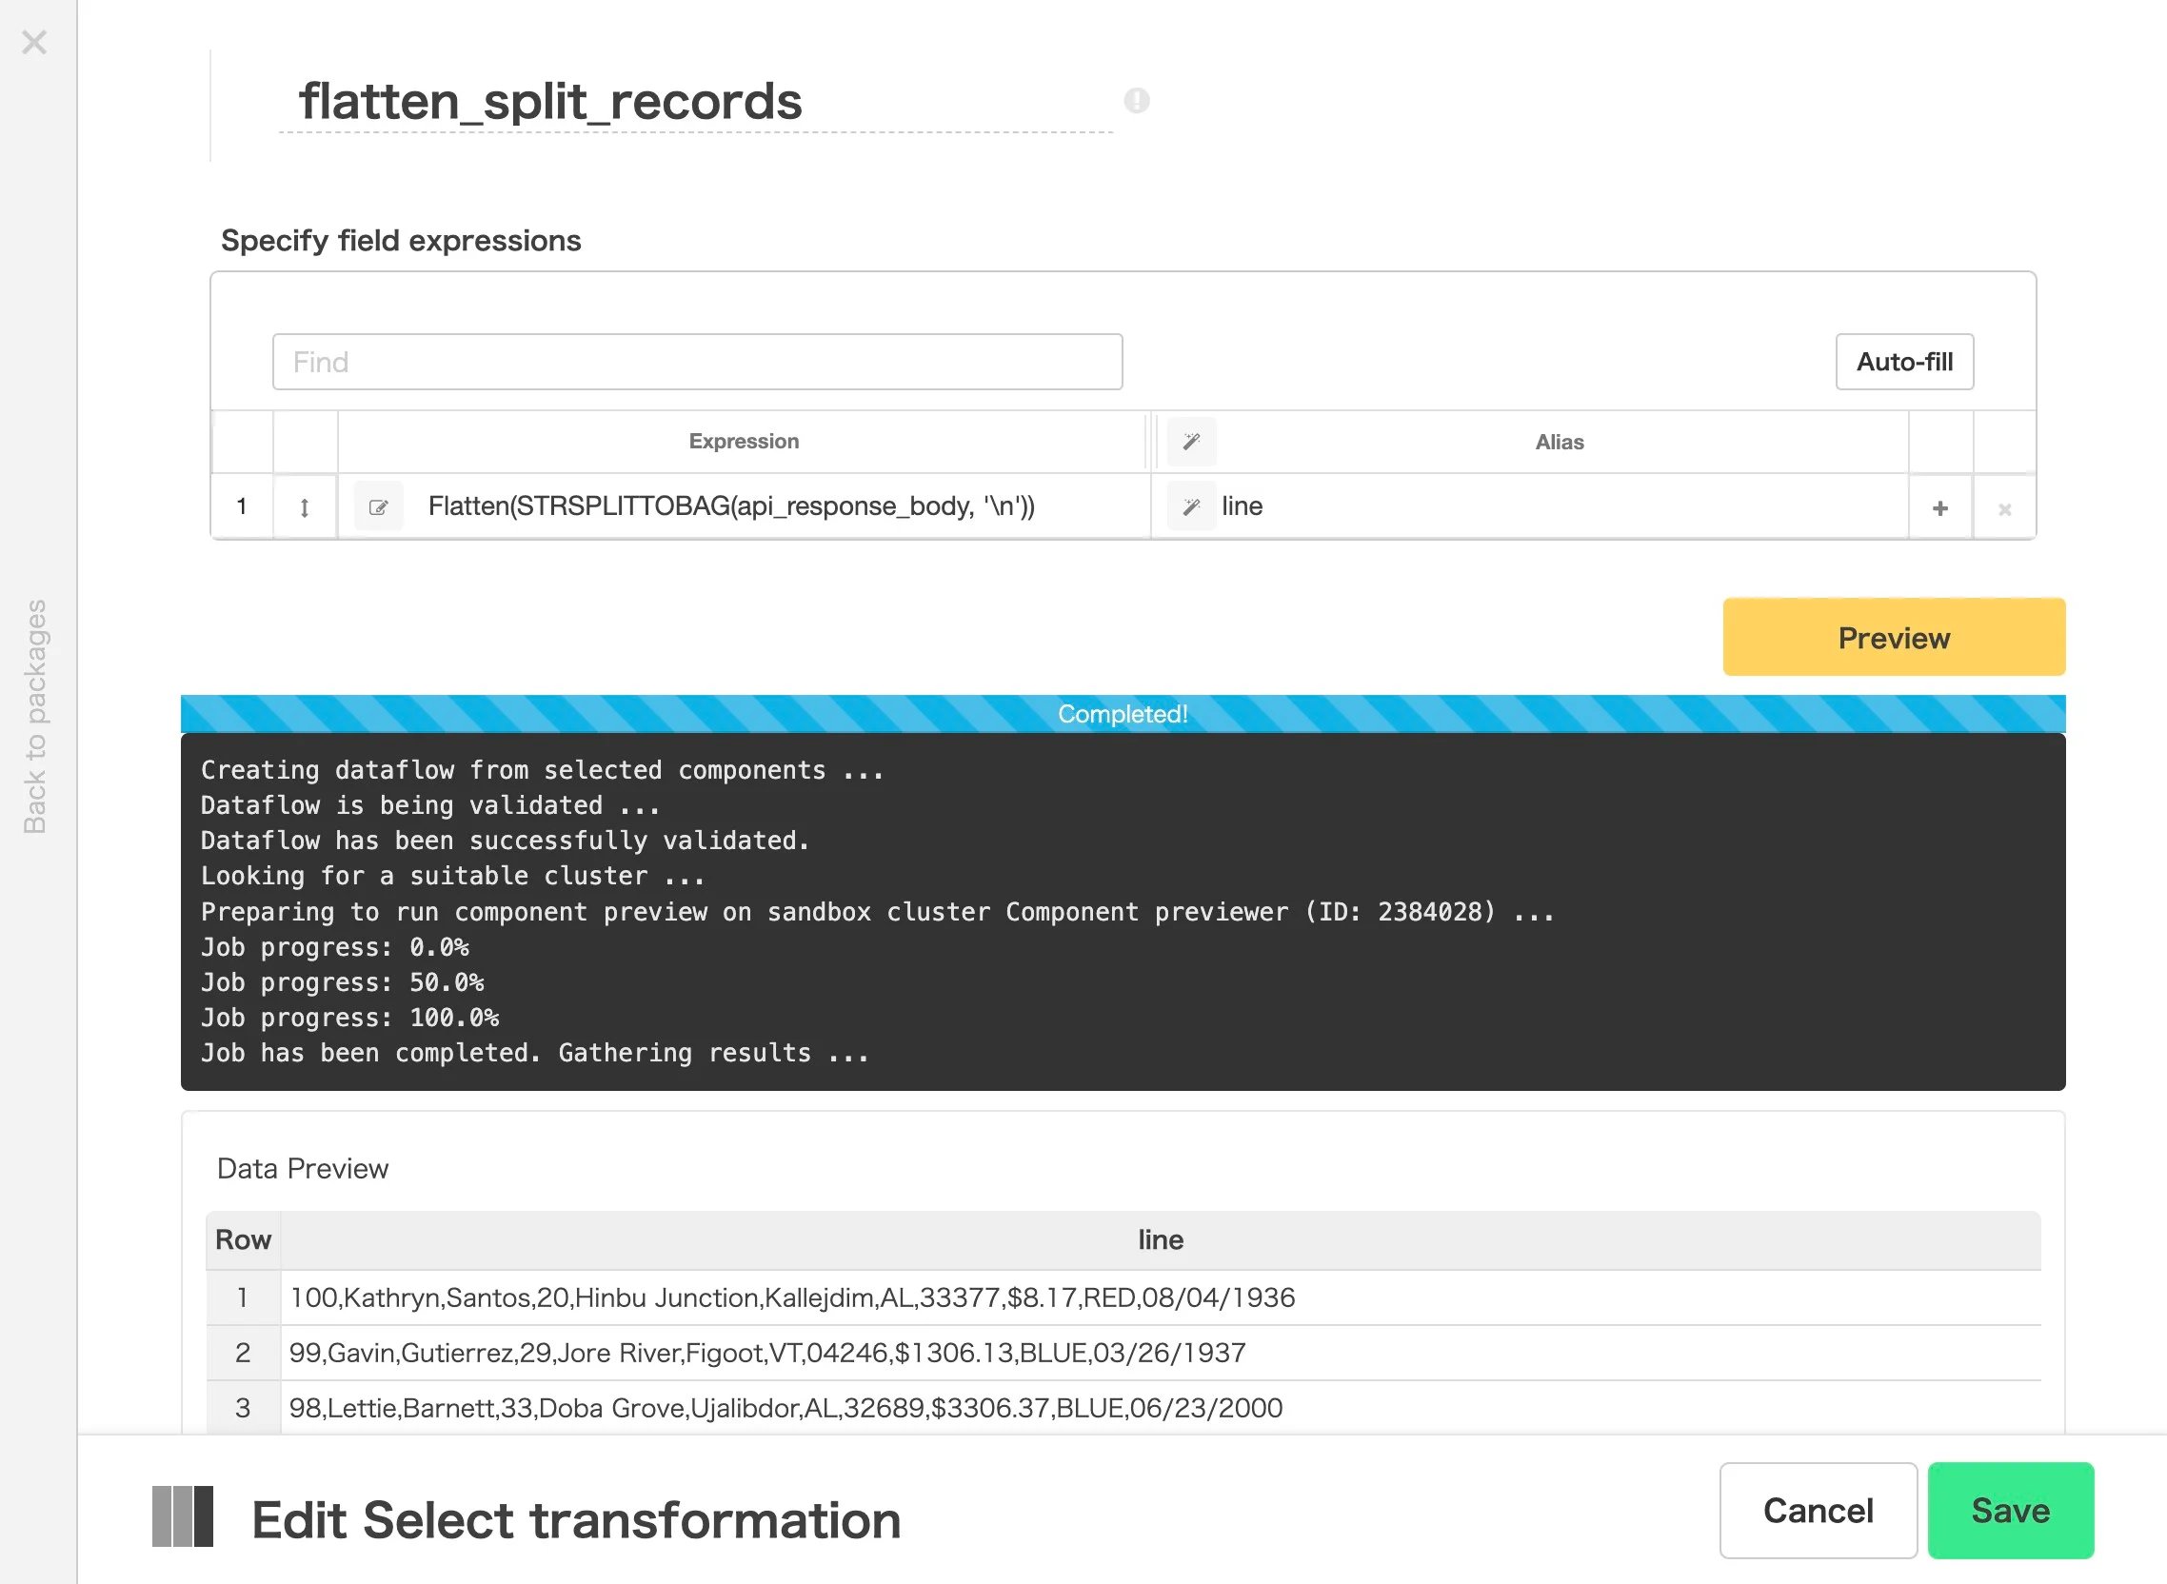The image size is (2167, 1584).
Task: Click the Select transformation bars icon
Action: [183, 1516]
